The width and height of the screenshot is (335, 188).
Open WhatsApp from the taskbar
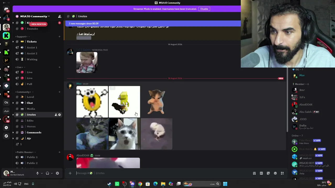click(x=117, y=184)
